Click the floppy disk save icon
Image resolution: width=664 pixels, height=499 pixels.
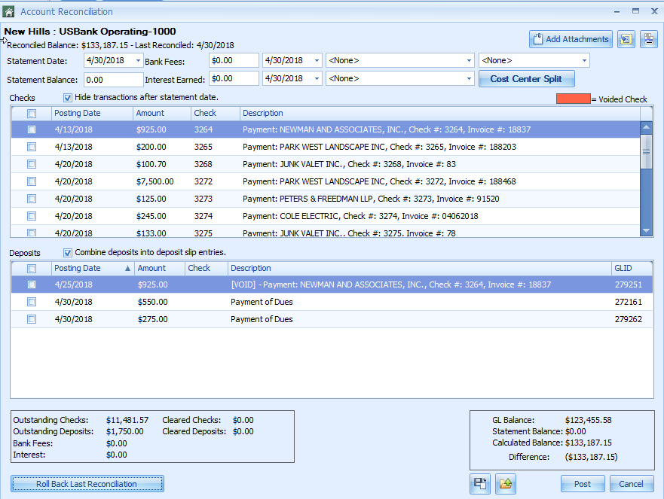pos(480,484)
